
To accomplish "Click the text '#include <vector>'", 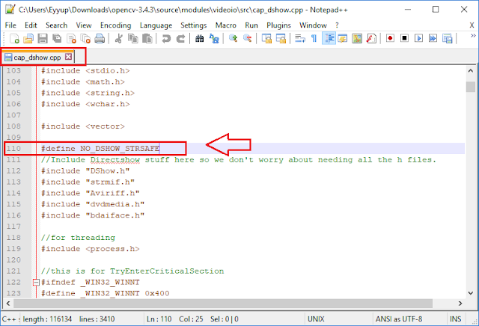I will (x=83, y=126).
